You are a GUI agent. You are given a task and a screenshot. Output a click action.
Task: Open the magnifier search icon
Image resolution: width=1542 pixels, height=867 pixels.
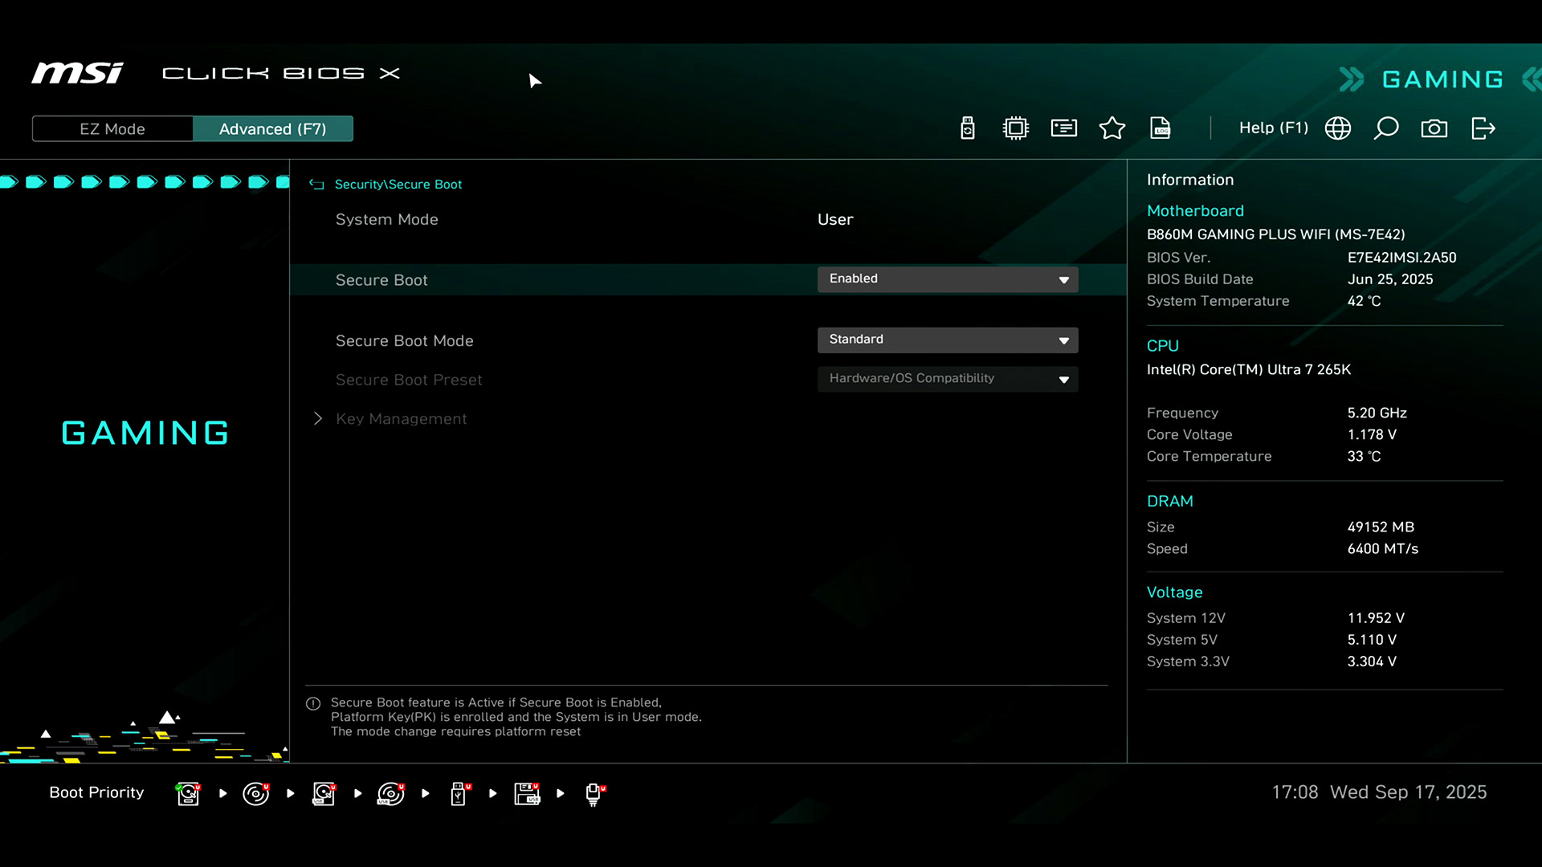[x=1386, y=128]
